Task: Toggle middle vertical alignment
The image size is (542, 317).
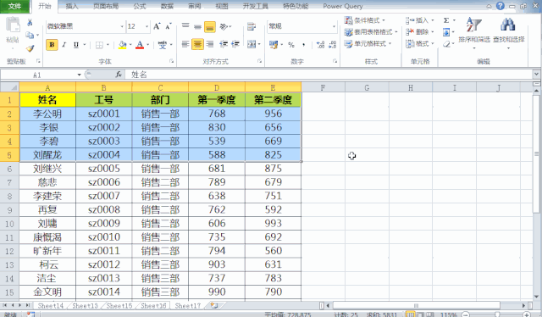Action: (x=197, y=26)
